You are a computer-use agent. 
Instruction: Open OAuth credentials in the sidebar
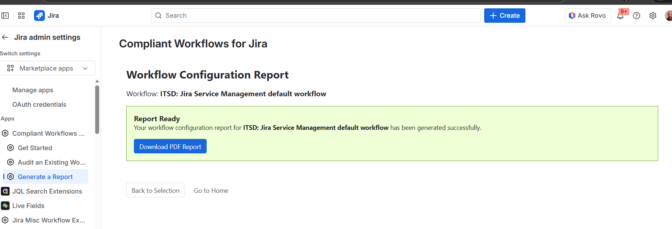(39, 104)
